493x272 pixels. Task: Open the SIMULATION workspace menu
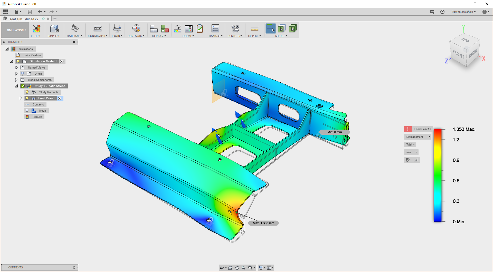[x=15, y=30]
